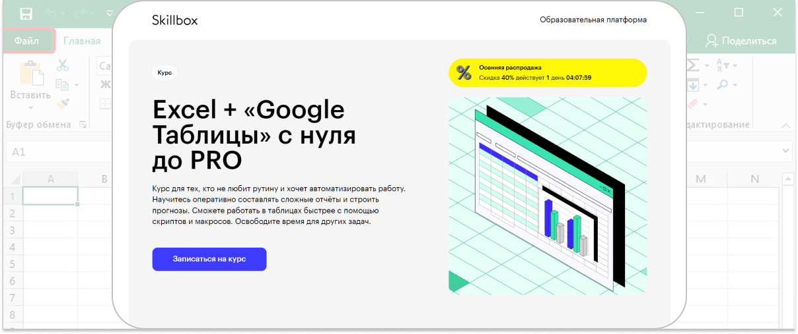Image resolution: width=798 pixels, height=334 pixels.
Task: Click the Курс tag label
Action: (x=165, y=72)
